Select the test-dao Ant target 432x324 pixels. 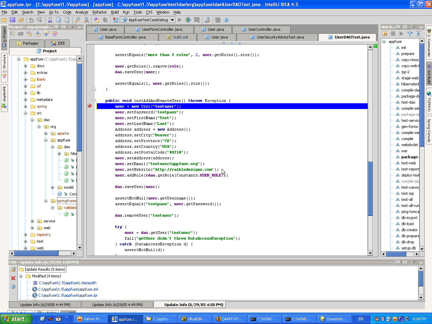tap(408, 102)
